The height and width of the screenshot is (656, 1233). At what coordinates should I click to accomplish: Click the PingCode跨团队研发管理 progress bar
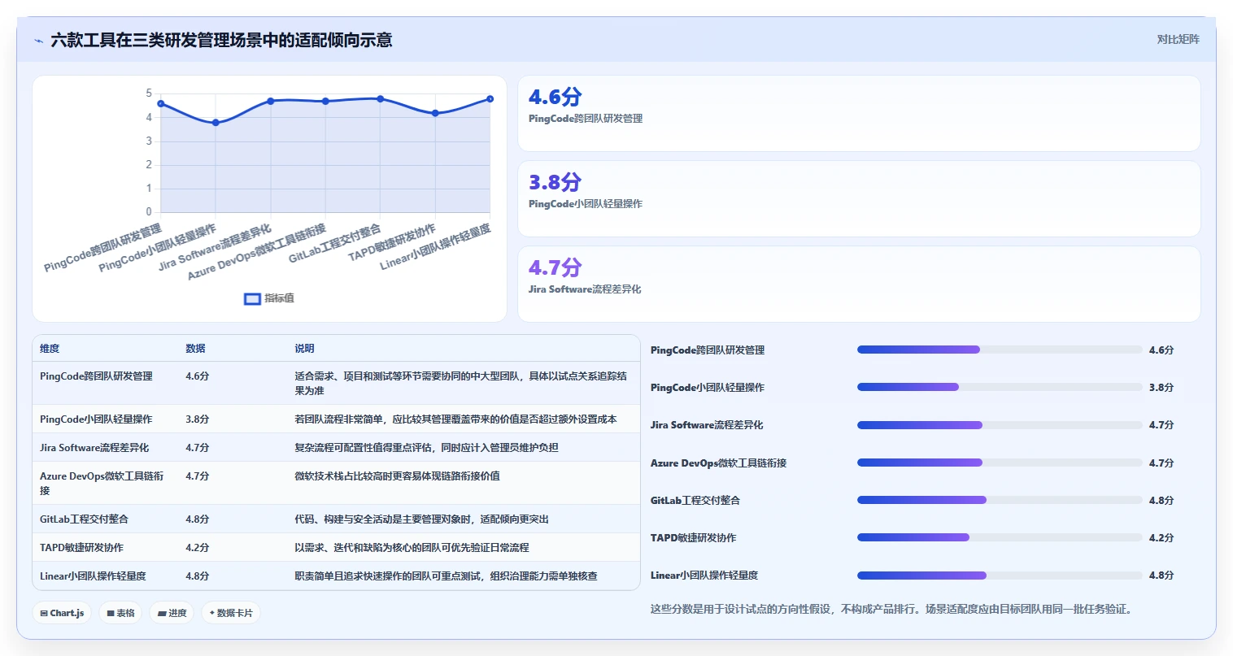[x=1000, y=350]
